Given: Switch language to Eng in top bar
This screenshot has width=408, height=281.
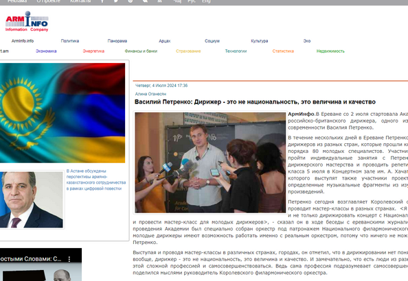Looking at the screenshot, I should pos(206,1).
